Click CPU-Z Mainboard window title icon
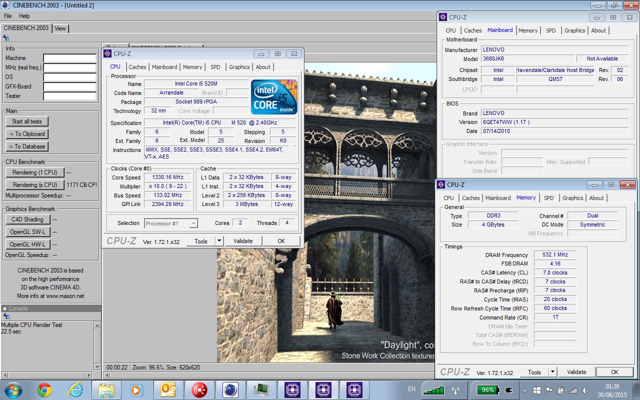The width and height of the screenshot is (640, 400). pos(443,17)
